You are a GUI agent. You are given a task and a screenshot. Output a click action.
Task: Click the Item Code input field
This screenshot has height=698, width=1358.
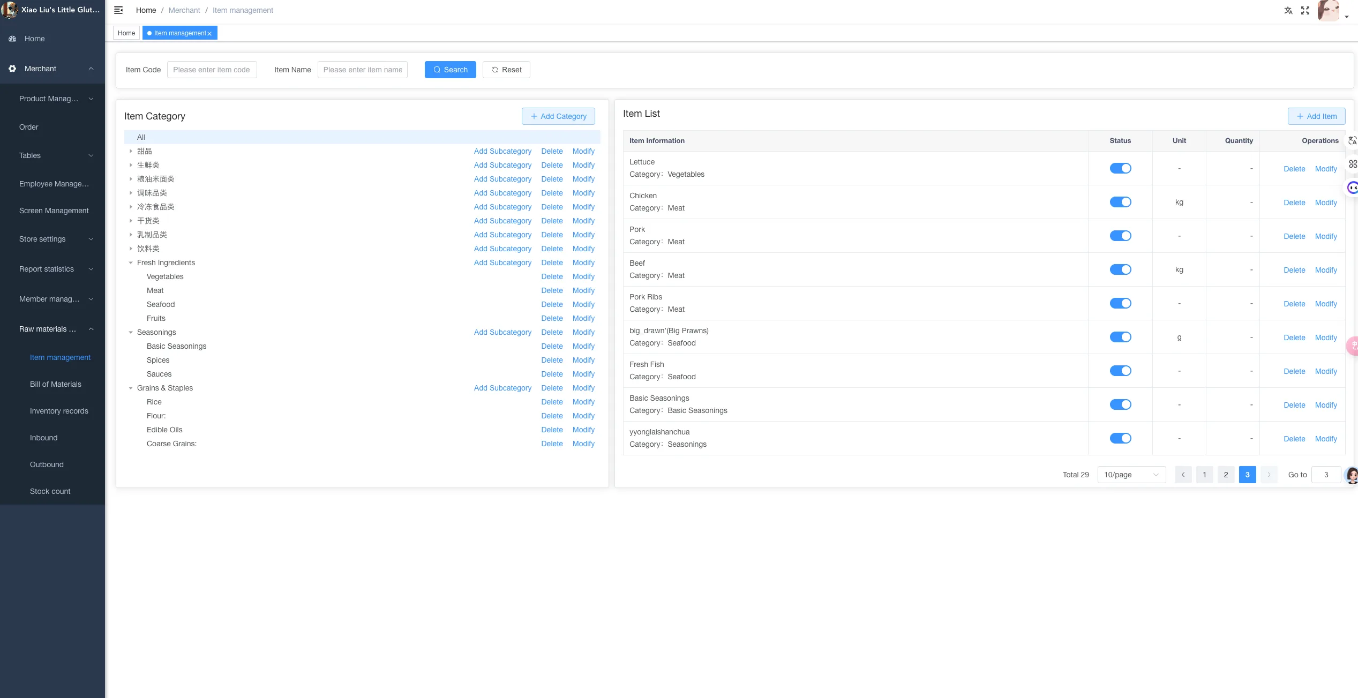212,70
